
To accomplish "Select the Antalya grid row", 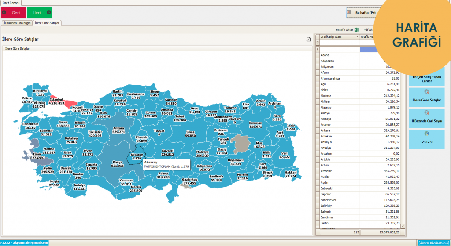I will 361,148.
